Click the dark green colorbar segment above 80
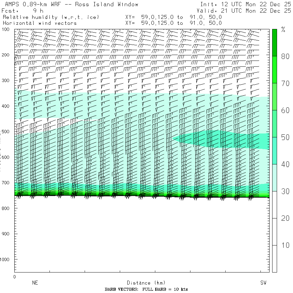The image size is (293, 293). point(274,43)
